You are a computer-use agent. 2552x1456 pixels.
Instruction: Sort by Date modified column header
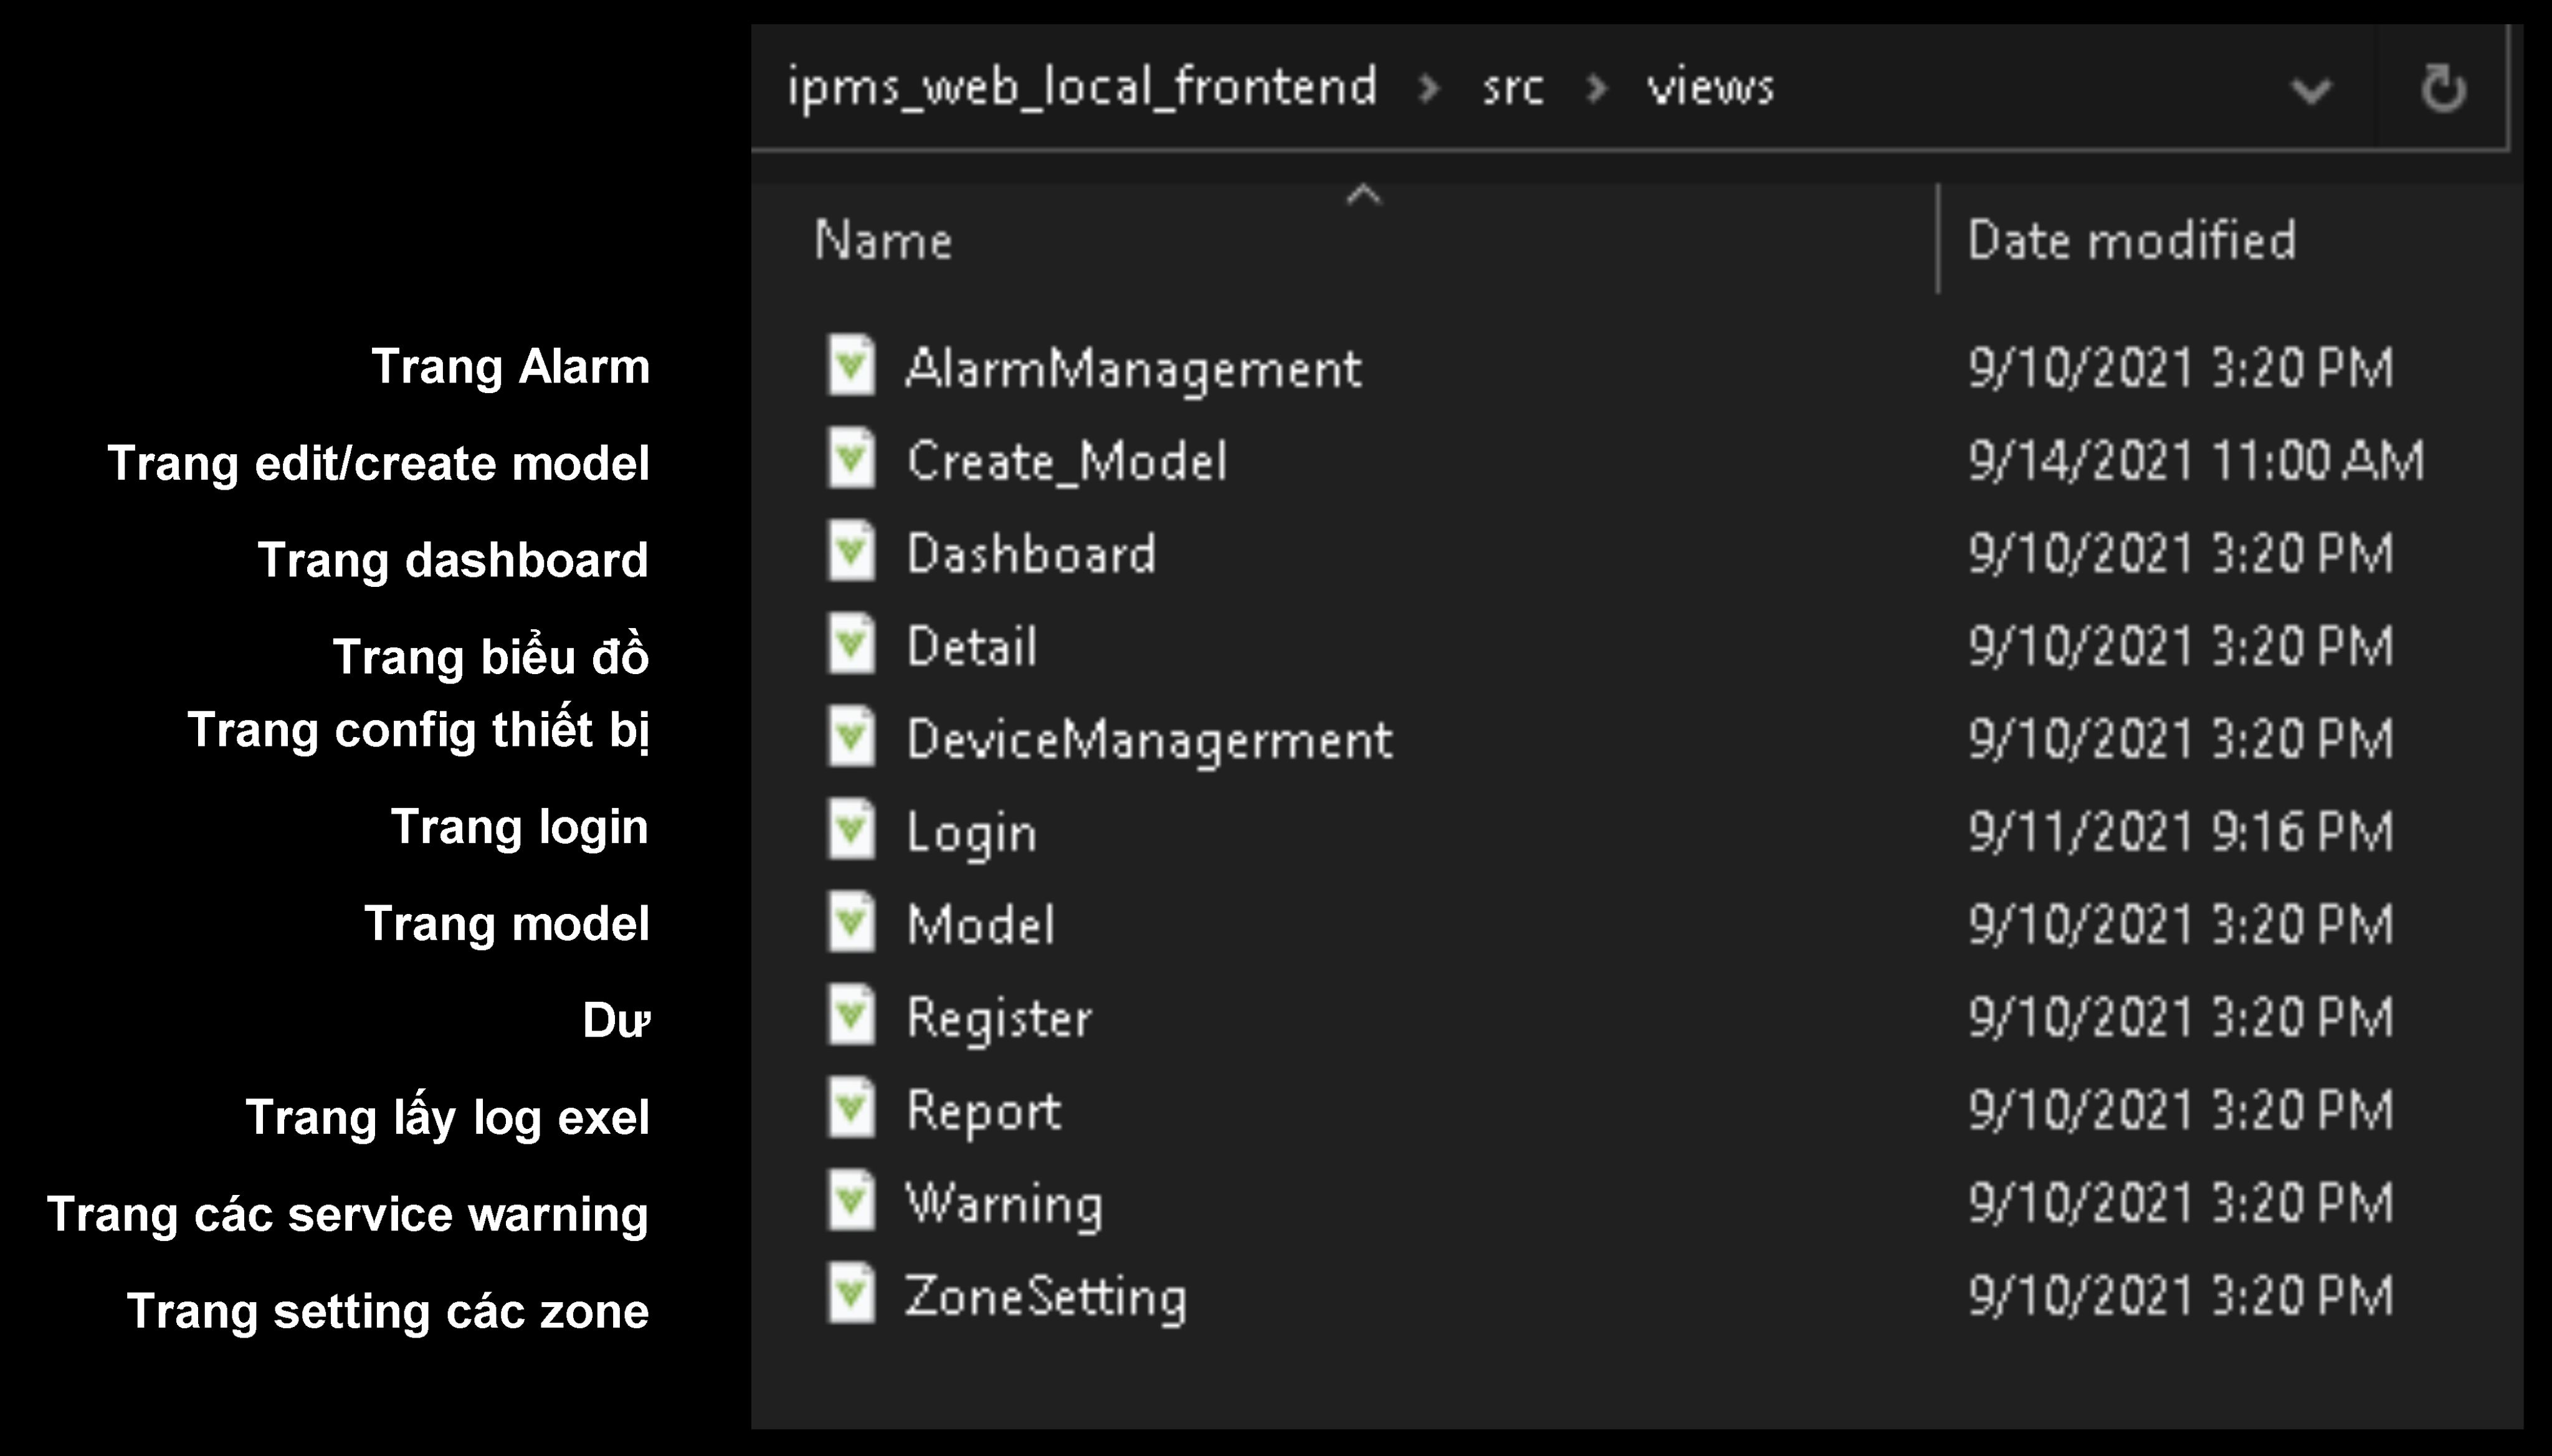2130,241
